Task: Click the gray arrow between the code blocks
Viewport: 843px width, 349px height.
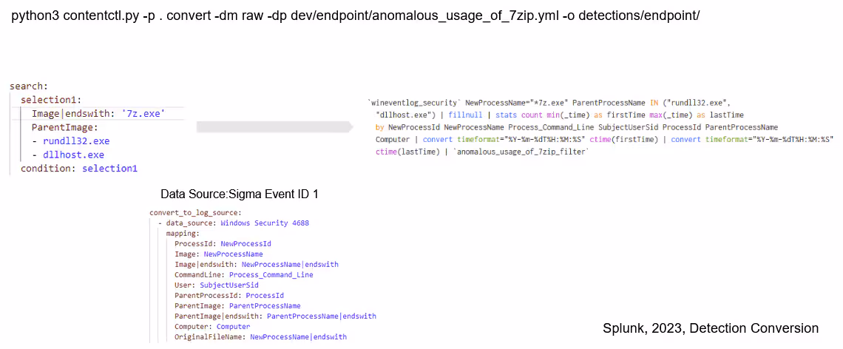Action: [x=274, y=127]
